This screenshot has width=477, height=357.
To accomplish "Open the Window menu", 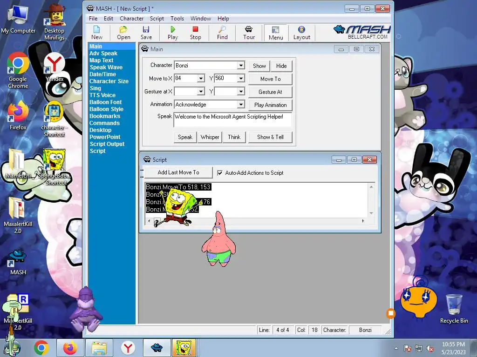I will coord(200,19).
